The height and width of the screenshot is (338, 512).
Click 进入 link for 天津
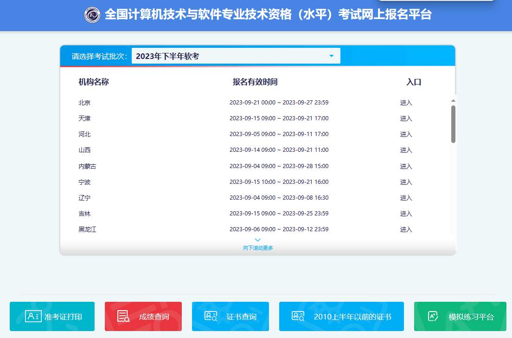coord(406,118)
